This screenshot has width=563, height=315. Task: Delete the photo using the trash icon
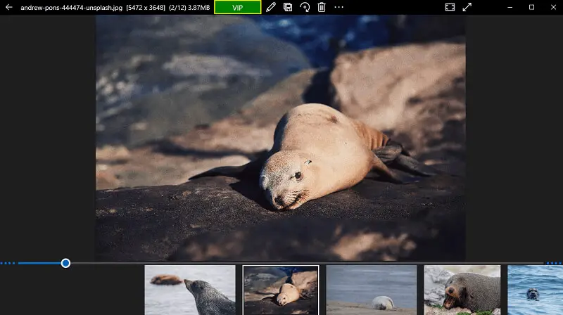(322, 7)
